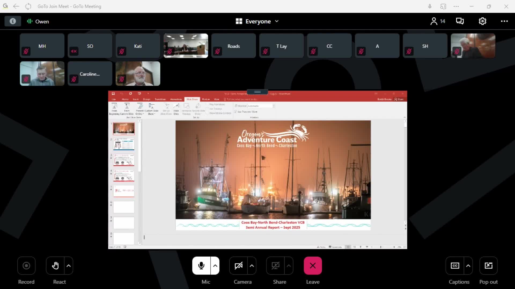Viewport: 515px width, 289px height.
Task: Pop out the meeting window
Action: coord(488,265)
